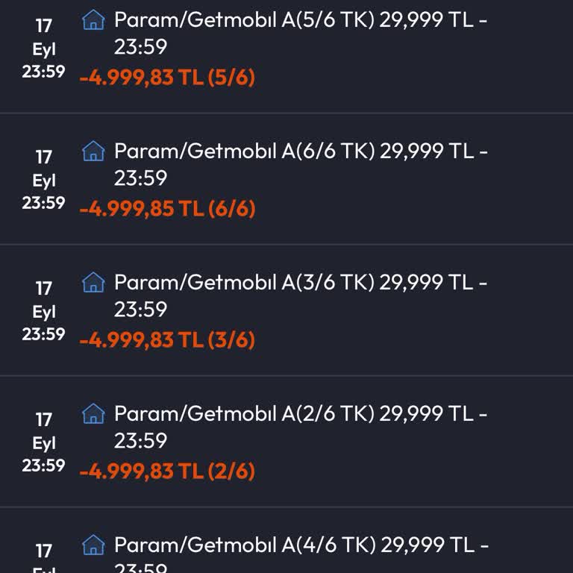Click the house icon on the 4/6 TK entry
This screenshot has height=573, width=573.
[x=93, y=545]
